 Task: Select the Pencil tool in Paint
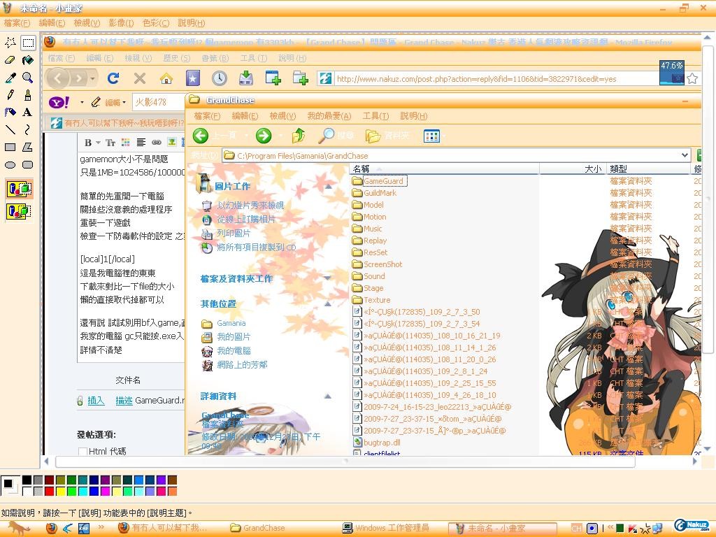point(10,95)
